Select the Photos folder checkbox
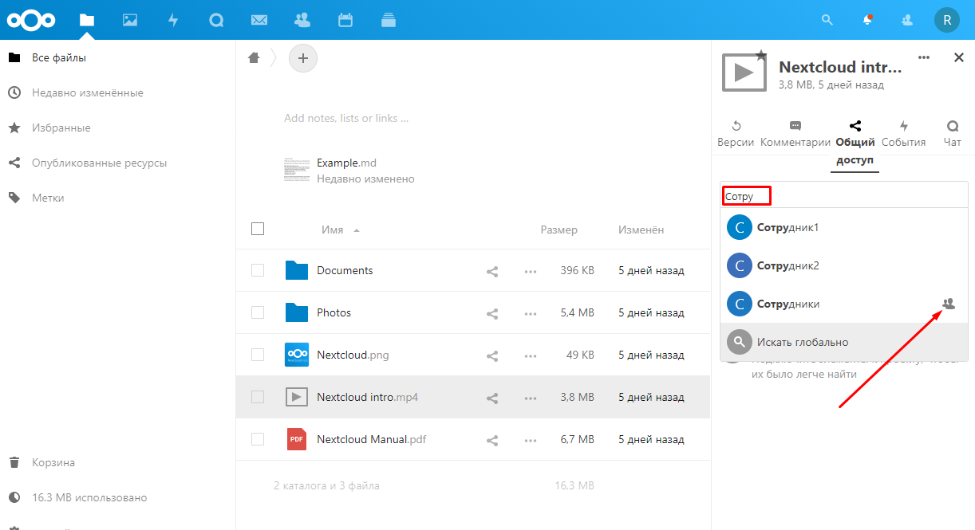 pyautogui.click(x=258, y=312)
